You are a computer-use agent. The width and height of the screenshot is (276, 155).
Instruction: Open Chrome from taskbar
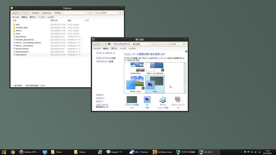[13, 152]
